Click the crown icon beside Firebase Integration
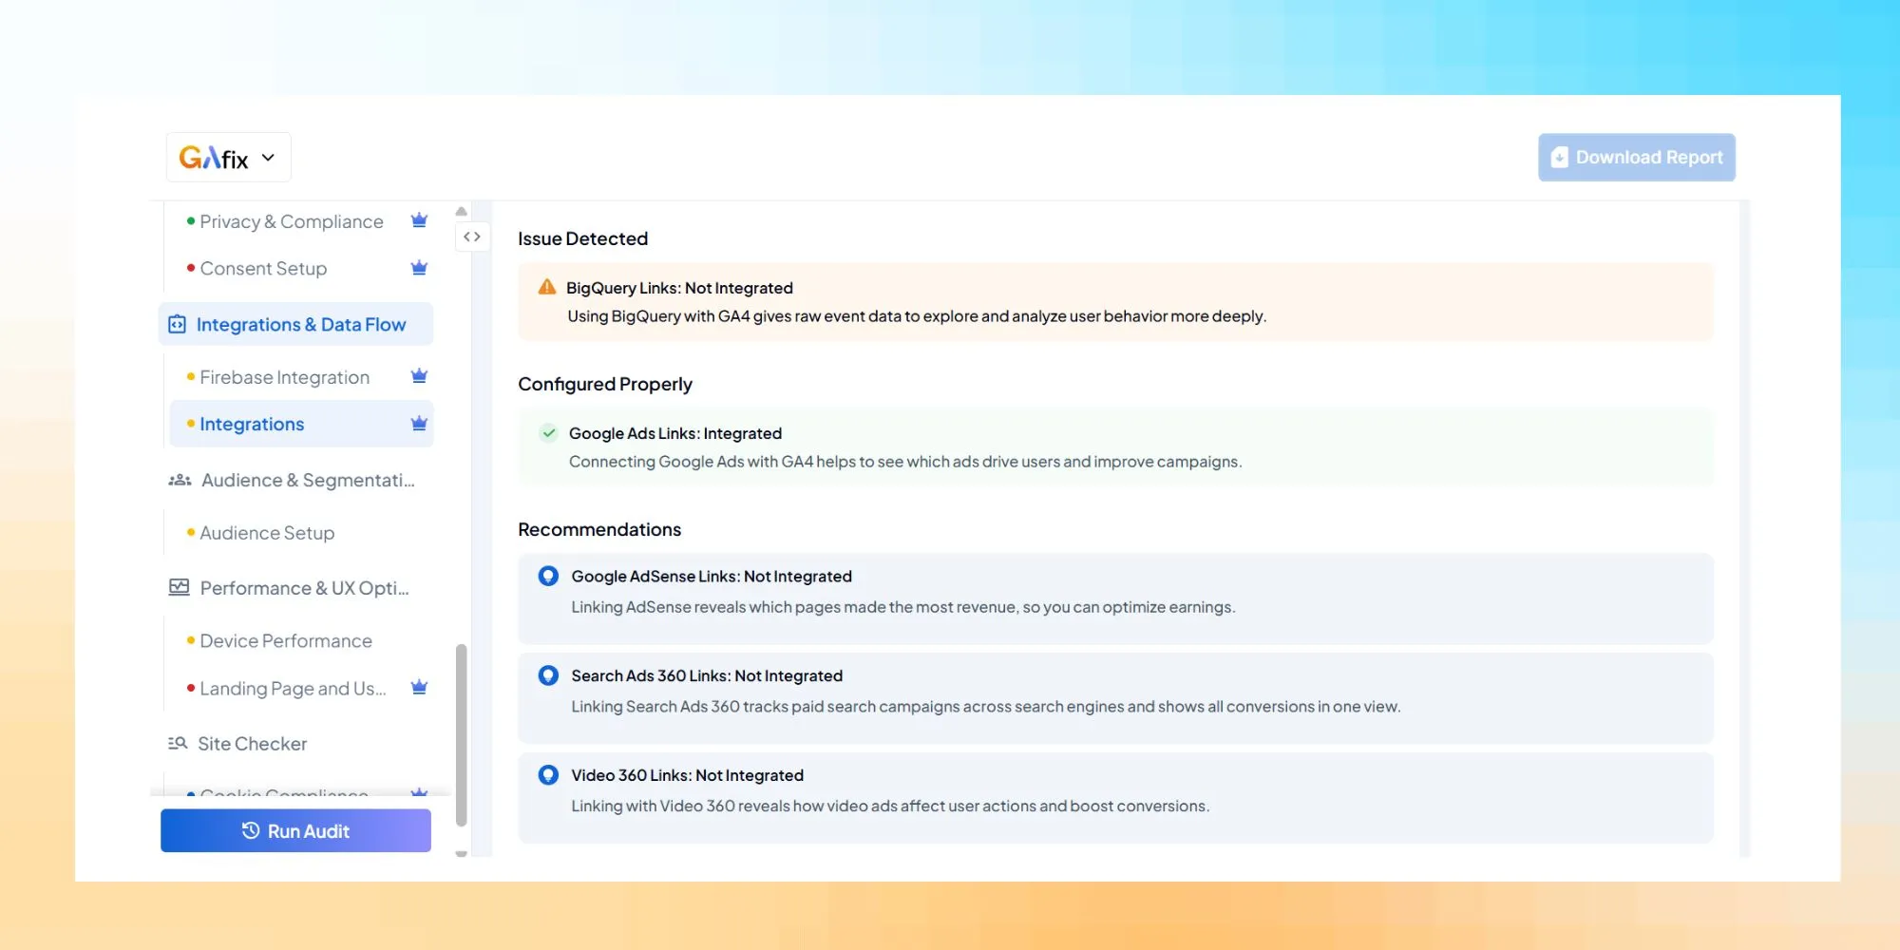The width and height of the screenshot is (1900, 950). (x=418, y=376)
